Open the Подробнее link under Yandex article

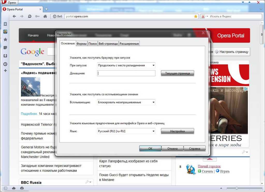coord(29,114)
